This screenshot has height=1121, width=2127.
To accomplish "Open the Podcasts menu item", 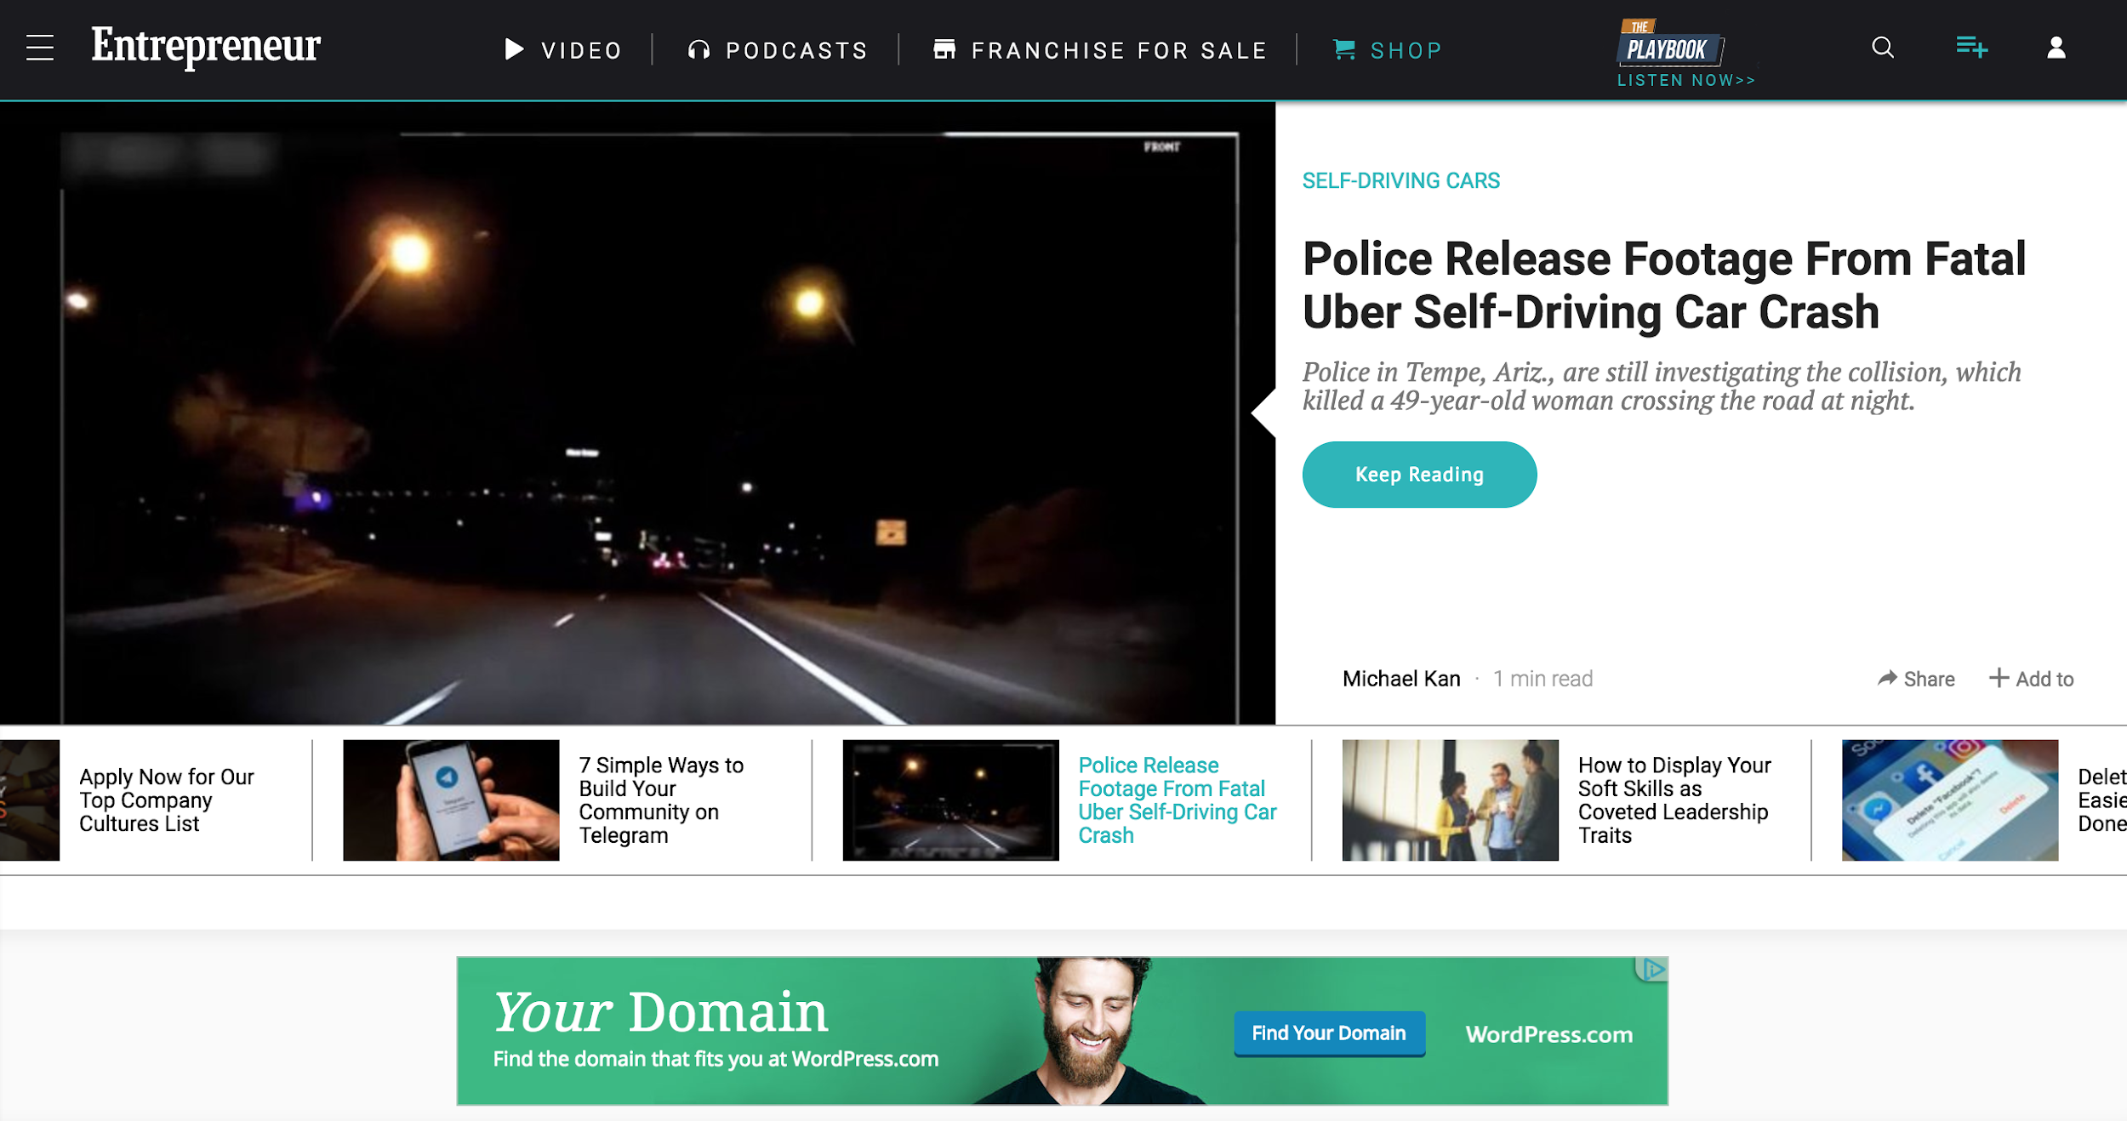I will tap(778, 50).
